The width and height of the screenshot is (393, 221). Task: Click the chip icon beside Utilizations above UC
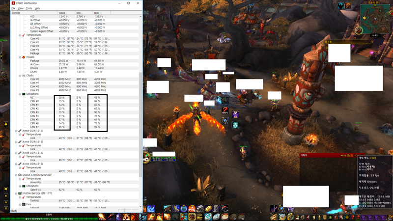click(x=24, y=94)
